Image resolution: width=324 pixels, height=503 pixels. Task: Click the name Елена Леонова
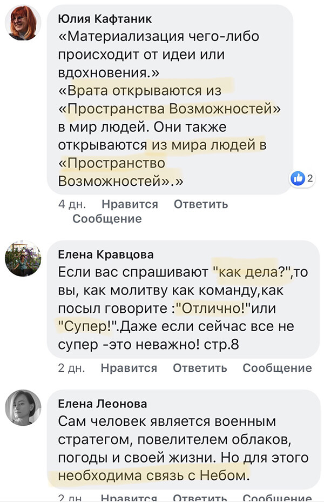pyautogui.click(x=102, y=403)
